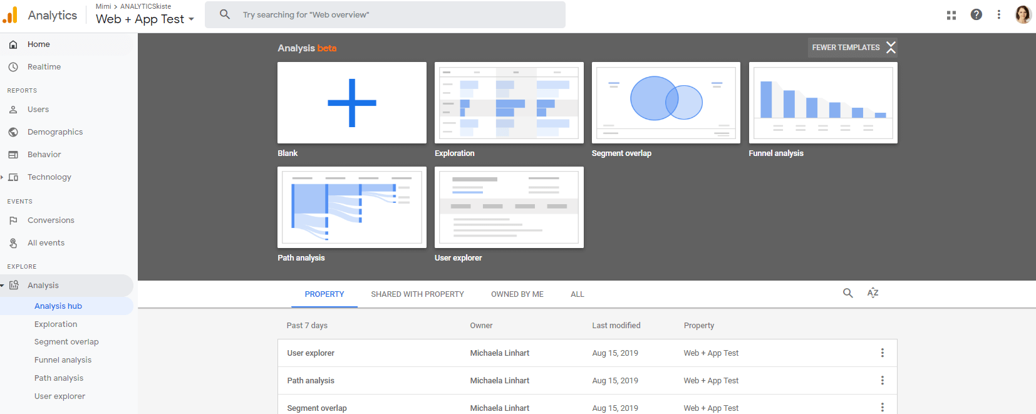Click the Fewer Templates button
Viewport: 1036px width, 414px height.
pyautogui.click(x=852, y=48)
